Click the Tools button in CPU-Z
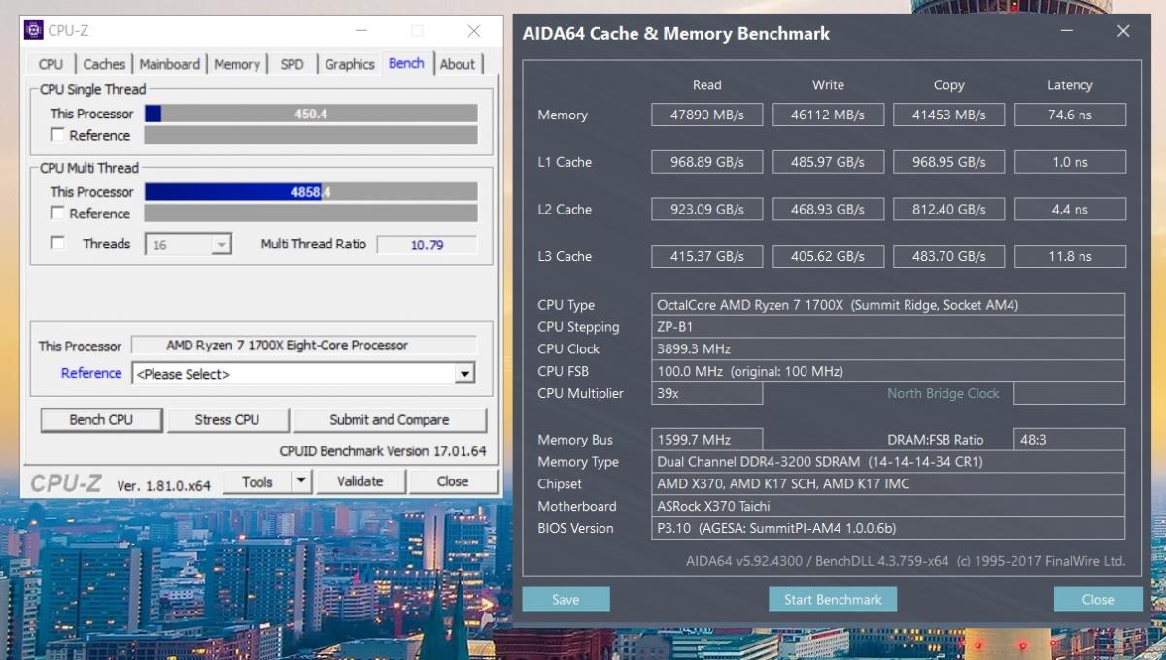Screen dimensions: 1166x660 [257, 481]
